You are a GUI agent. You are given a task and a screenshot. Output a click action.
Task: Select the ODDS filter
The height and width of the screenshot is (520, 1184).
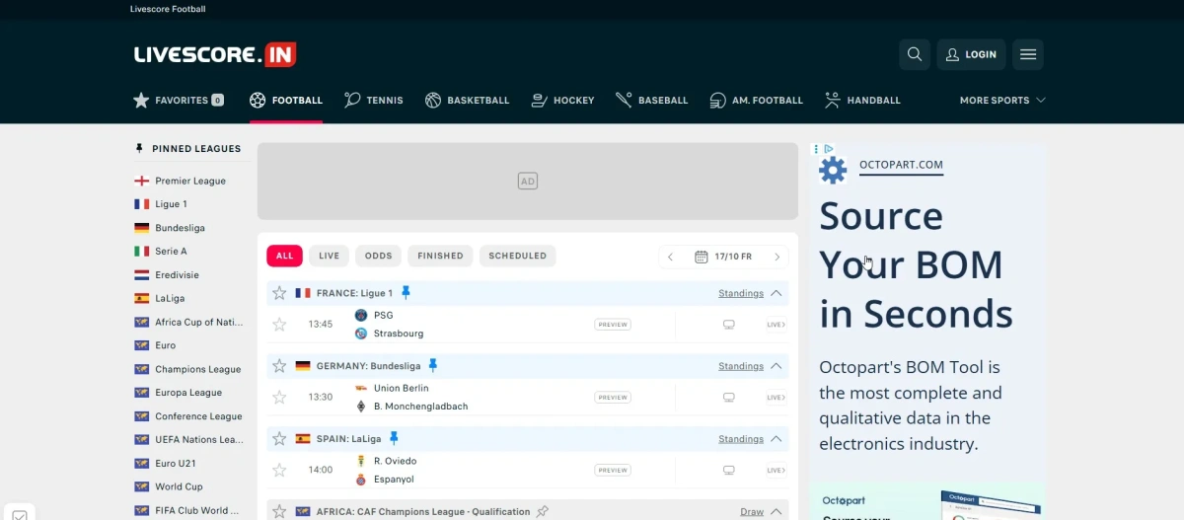click(378, 256)
